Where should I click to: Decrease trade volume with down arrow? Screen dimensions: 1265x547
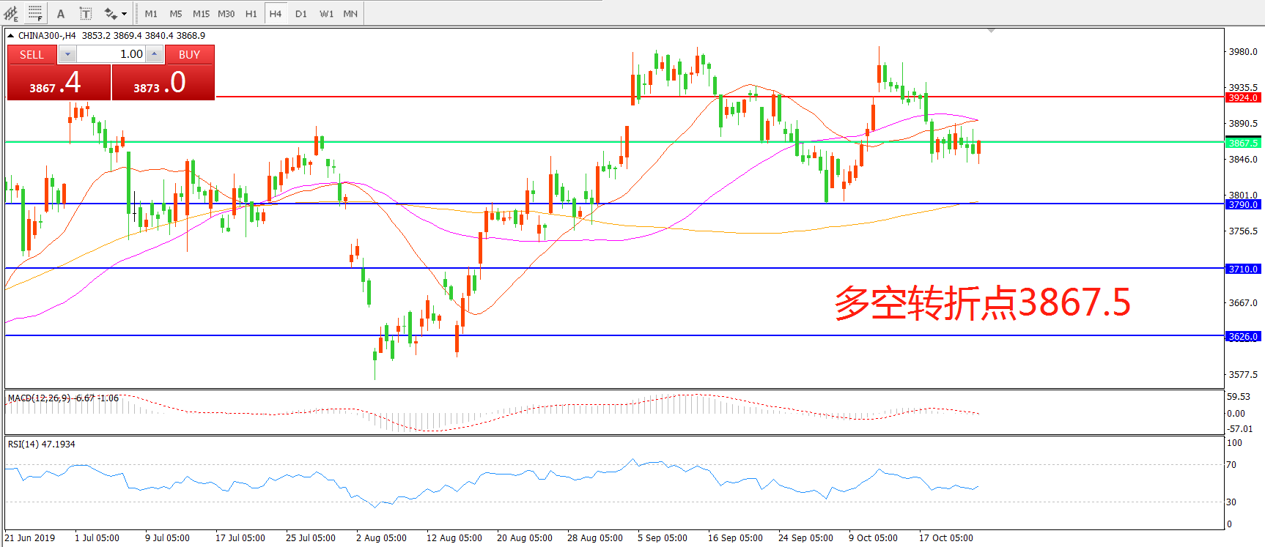click(x=67, y=54)
